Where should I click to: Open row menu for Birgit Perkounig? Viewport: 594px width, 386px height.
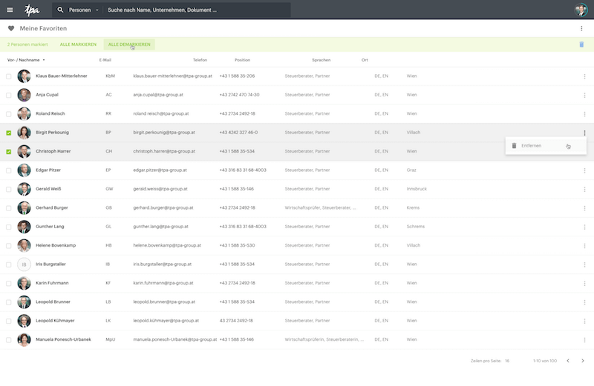click(x=584, y=133)
